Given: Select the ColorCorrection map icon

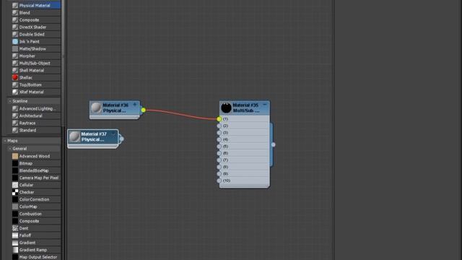Looking at the screenshot, I should (15, 199).
